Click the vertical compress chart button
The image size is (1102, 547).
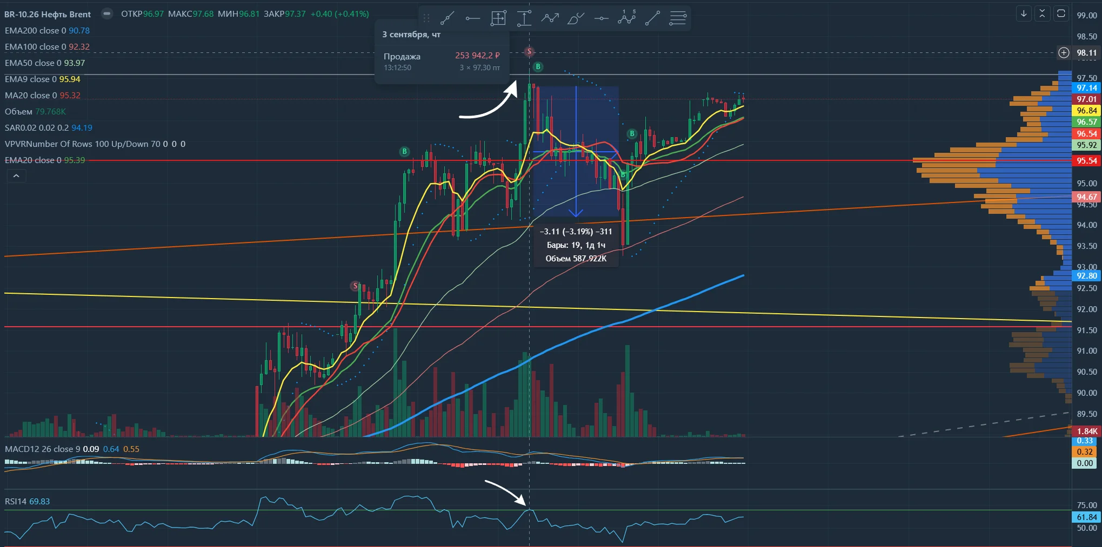[1043, 13]
